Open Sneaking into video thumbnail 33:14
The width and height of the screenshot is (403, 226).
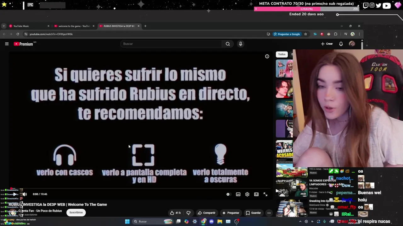292,208
